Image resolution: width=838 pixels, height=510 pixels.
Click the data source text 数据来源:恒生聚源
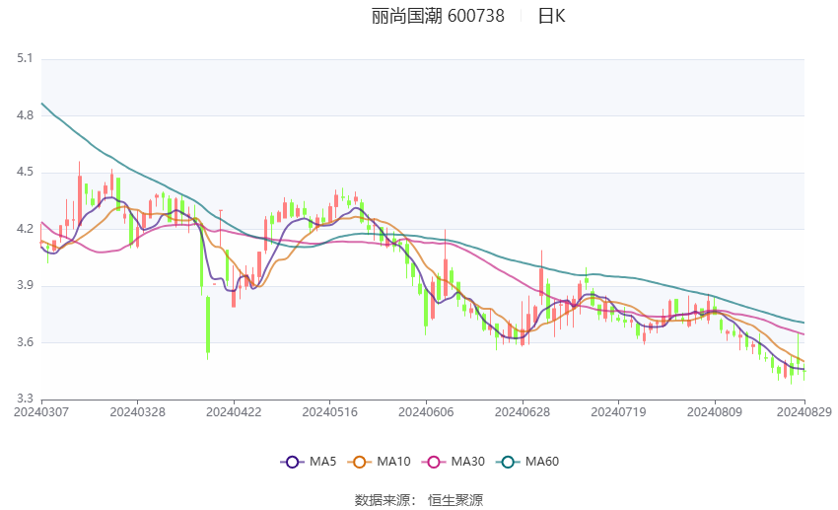pyautogui.click(x=418, y=500)
